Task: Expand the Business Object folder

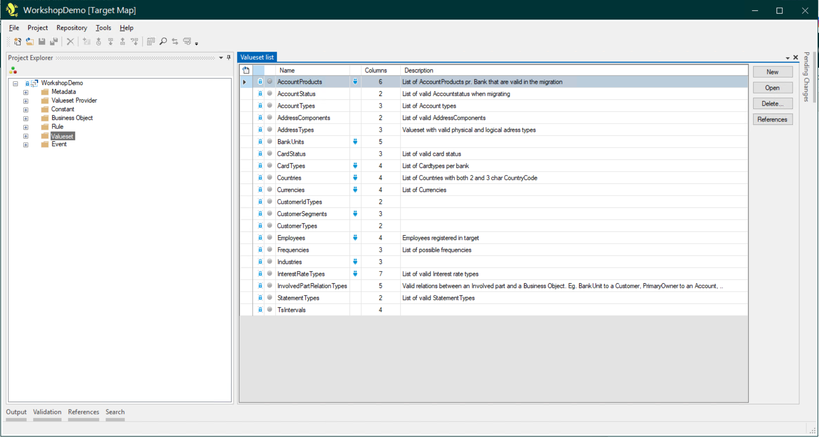Action: [x=26, y=118]
